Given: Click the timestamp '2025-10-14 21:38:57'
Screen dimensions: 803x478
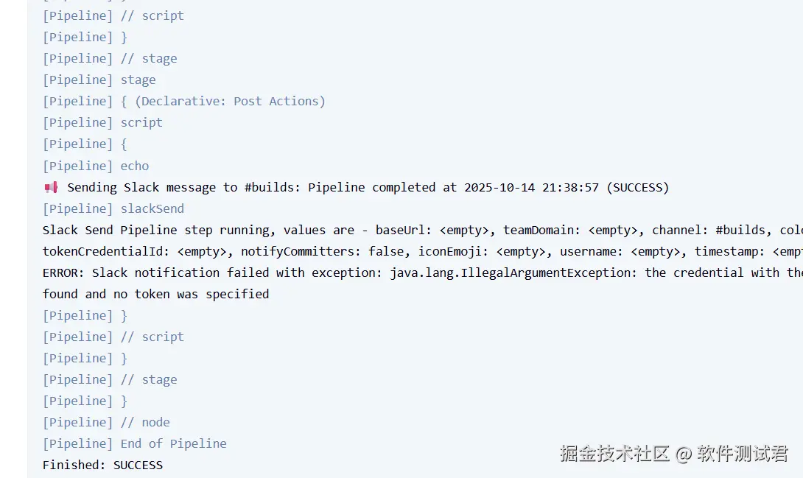Looking at the screenshot, I should point(532,187).
